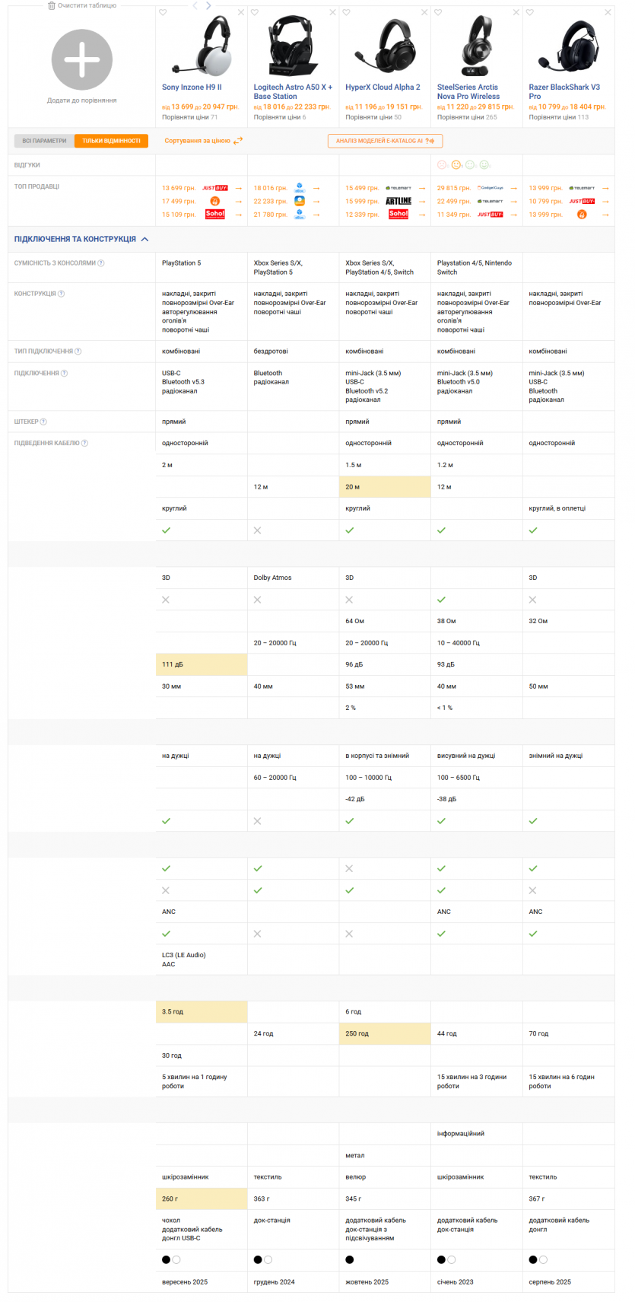Collapse the 'Підключення та конструкція' section
635x1302 pixels.
(144, 239)
